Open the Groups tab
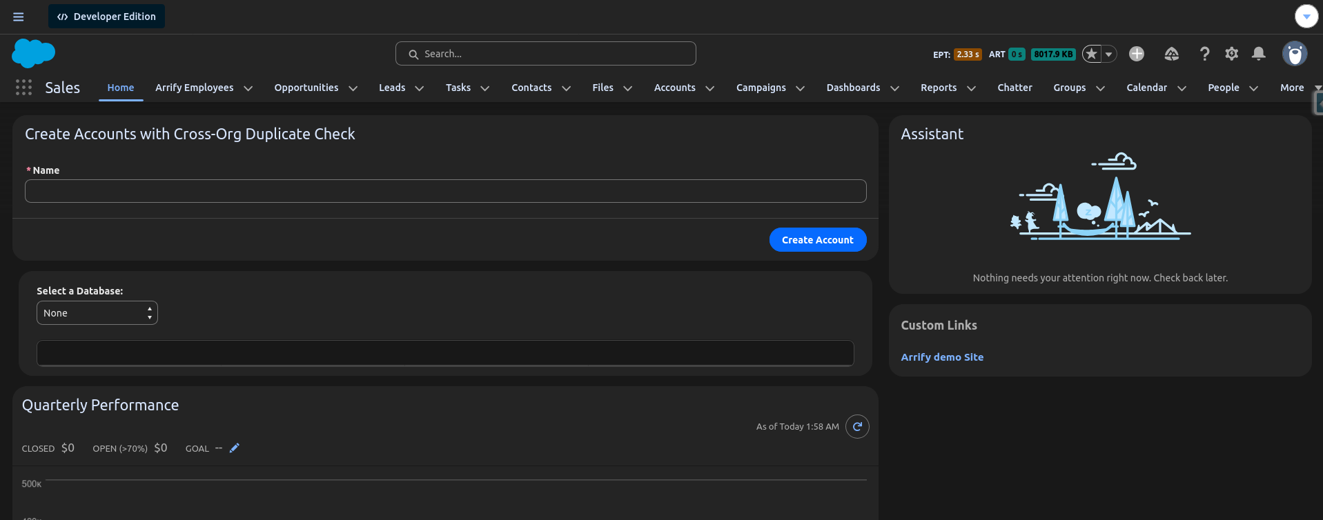The image size is (1323, 520). click(1070, 88)
